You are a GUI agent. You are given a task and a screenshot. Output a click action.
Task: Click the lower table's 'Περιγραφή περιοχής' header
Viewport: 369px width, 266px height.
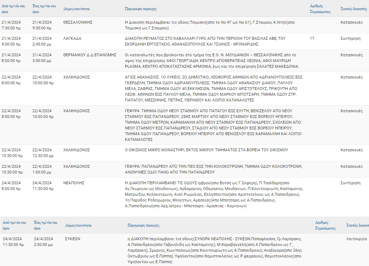coord(143,225)
